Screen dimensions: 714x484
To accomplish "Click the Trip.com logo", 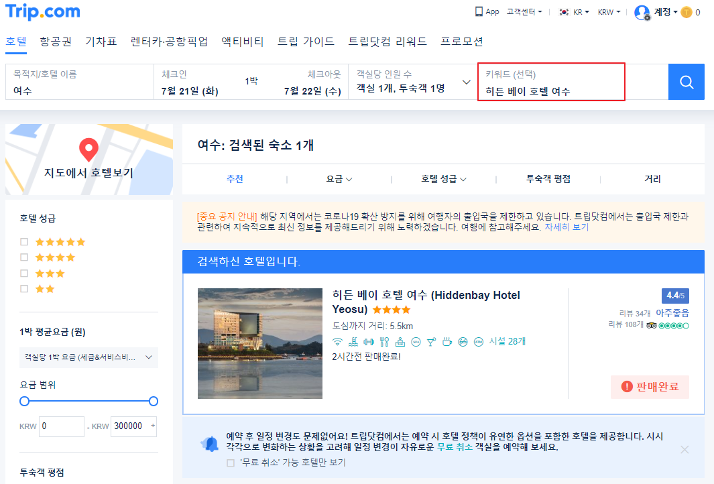I will [x=43, y=12].
